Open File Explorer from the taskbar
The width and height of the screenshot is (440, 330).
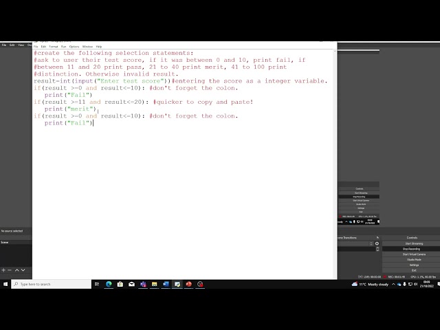(154, 284)
